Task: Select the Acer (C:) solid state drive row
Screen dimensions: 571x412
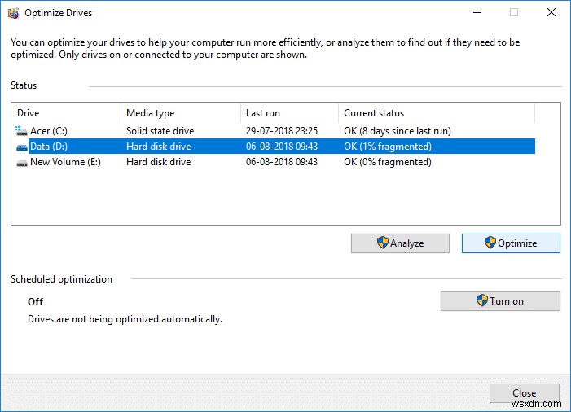Action: [159, 130]
